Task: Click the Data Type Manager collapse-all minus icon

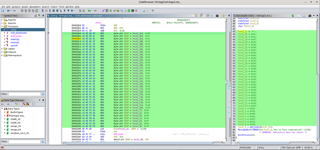Action: coord(34,104)
